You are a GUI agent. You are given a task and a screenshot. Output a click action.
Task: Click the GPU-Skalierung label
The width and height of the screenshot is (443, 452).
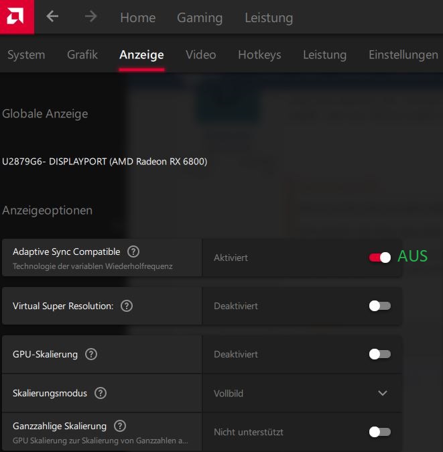45,354
